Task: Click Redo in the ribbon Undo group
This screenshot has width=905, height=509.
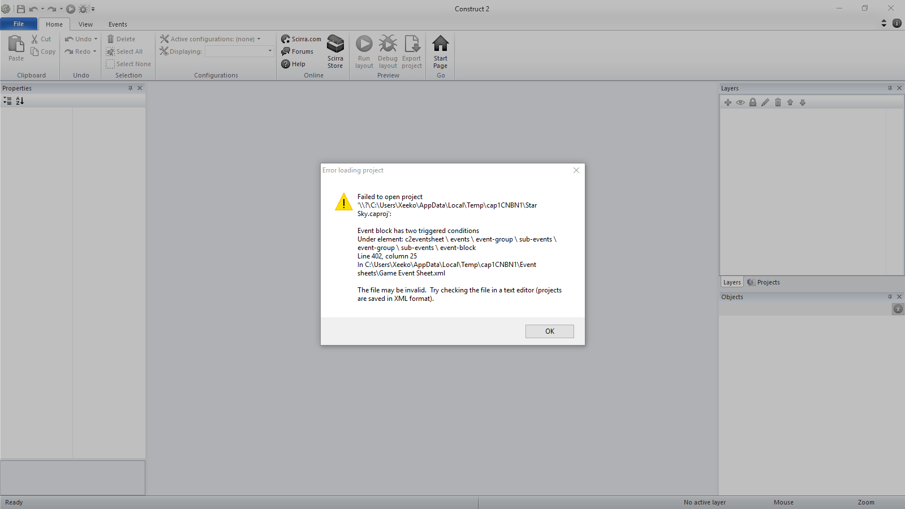Action: (x=78, y=51)
